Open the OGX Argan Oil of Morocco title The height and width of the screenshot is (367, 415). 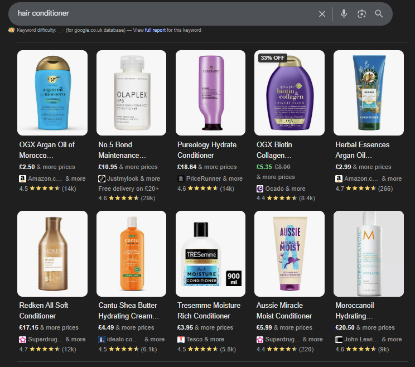[47, 150]
